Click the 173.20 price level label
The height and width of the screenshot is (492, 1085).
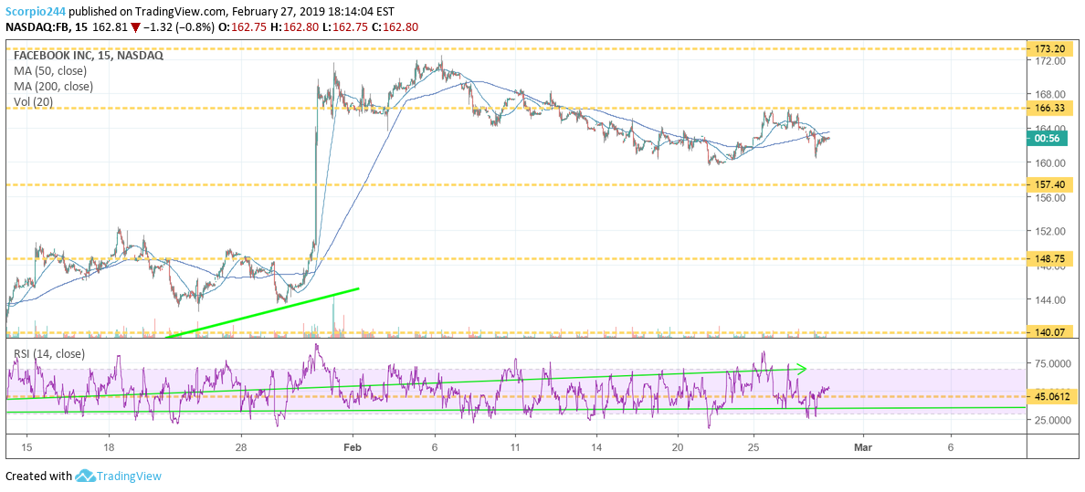(x=1051, y=50)
